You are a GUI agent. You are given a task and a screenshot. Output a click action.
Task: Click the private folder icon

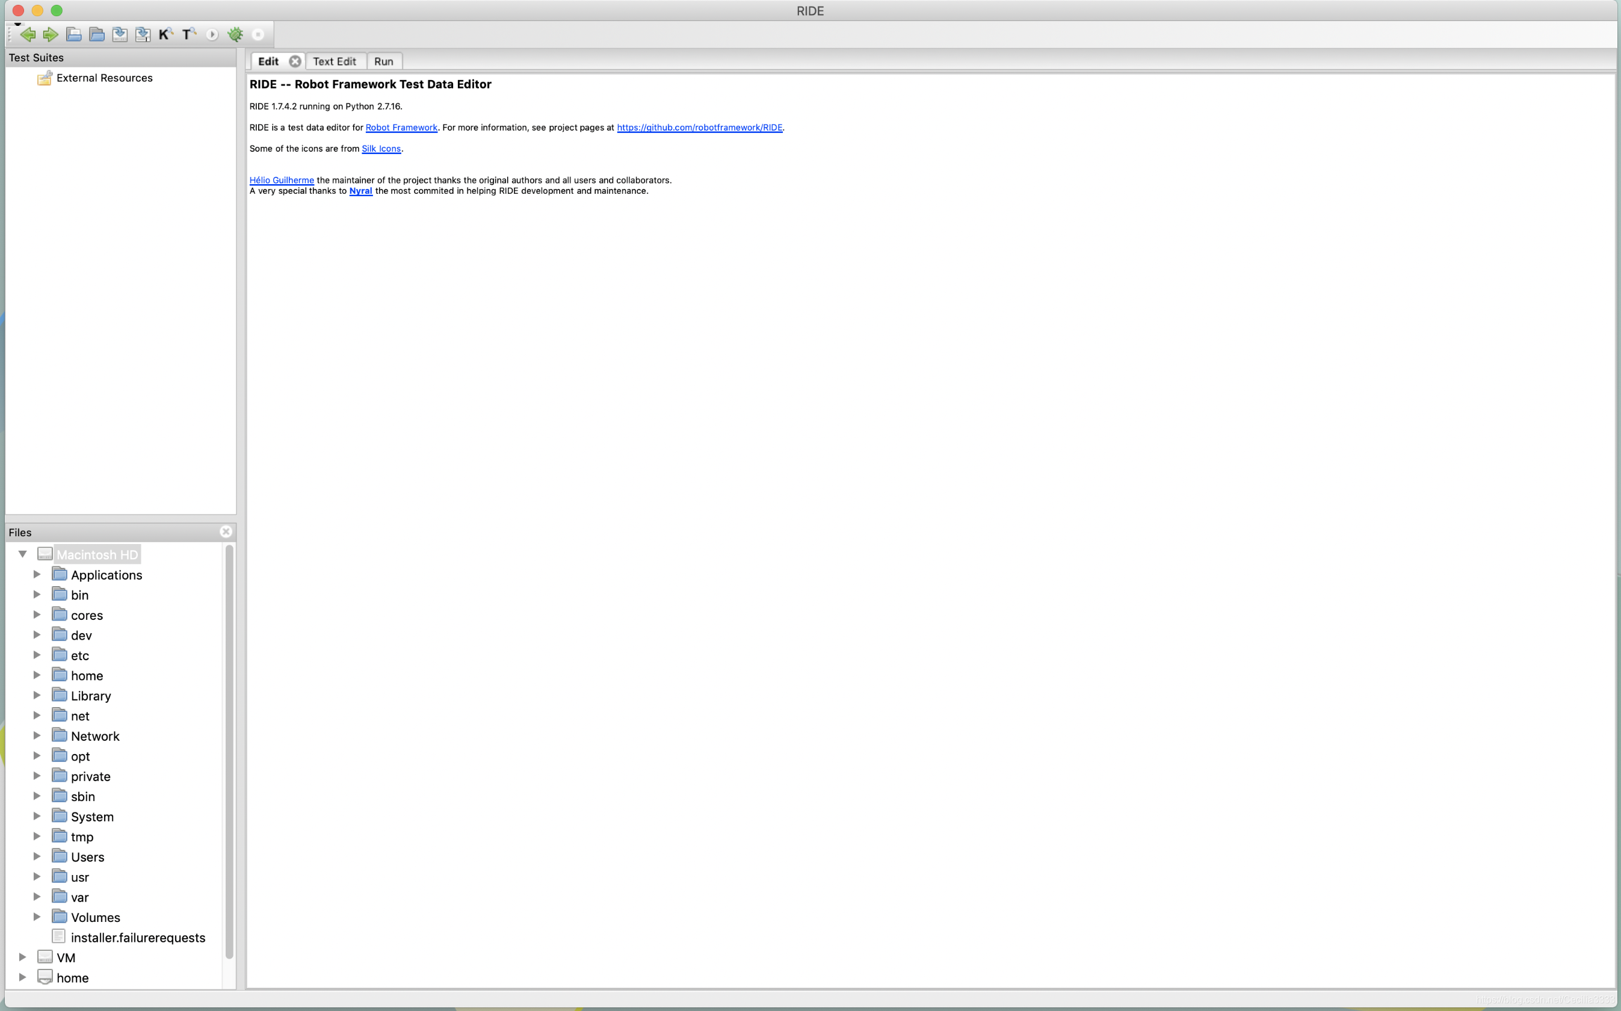(x=60, y=776)
